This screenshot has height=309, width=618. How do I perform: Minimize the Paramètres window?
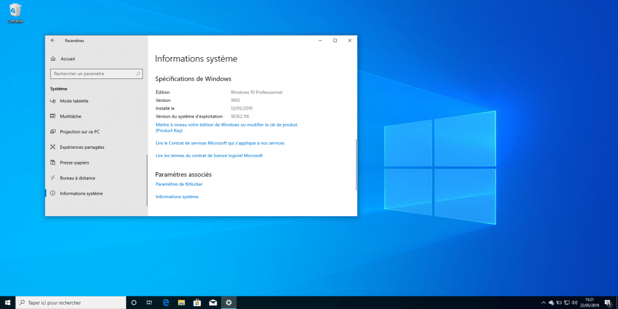pos(320,40)
